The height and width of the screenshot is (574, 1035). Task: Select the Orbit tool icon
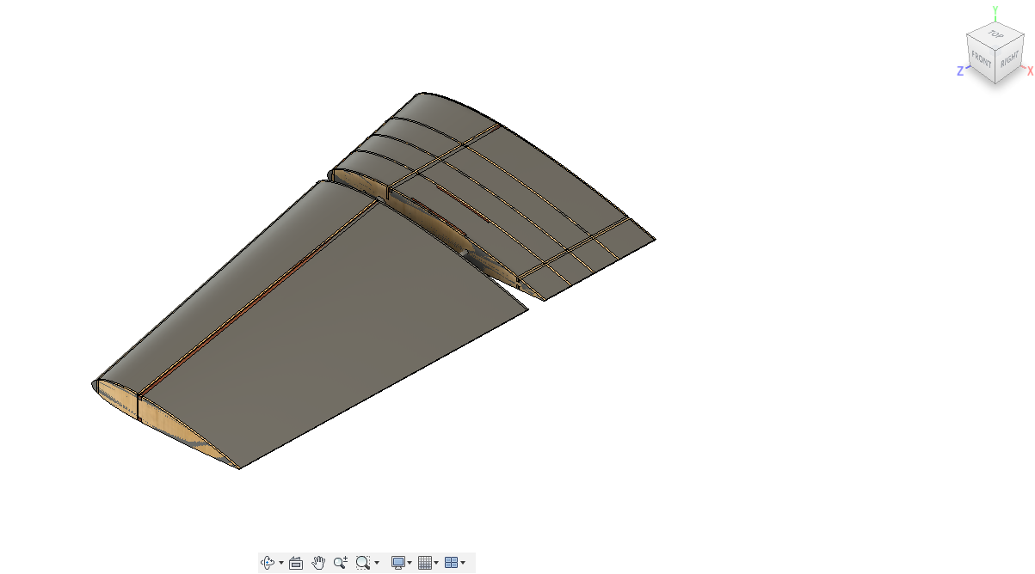(268, 563)
